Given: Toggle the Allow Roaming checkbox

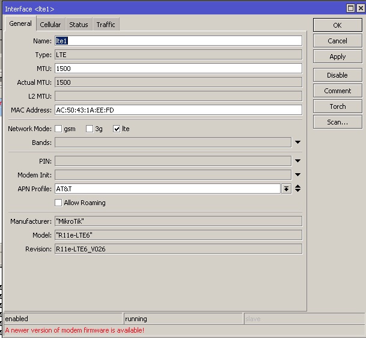Looking at the screenshot, I should point(58,203).
